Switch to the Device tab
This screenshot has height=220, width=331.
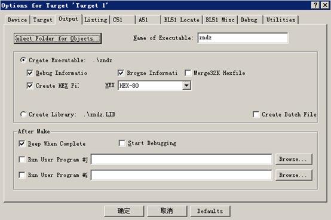(x=17, y=20)
